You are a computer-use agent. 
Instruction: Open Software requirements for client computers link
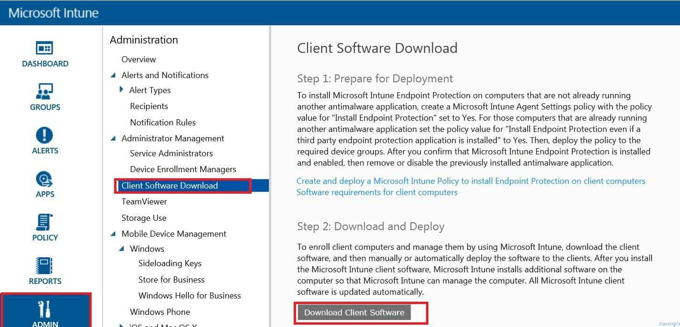377,192
